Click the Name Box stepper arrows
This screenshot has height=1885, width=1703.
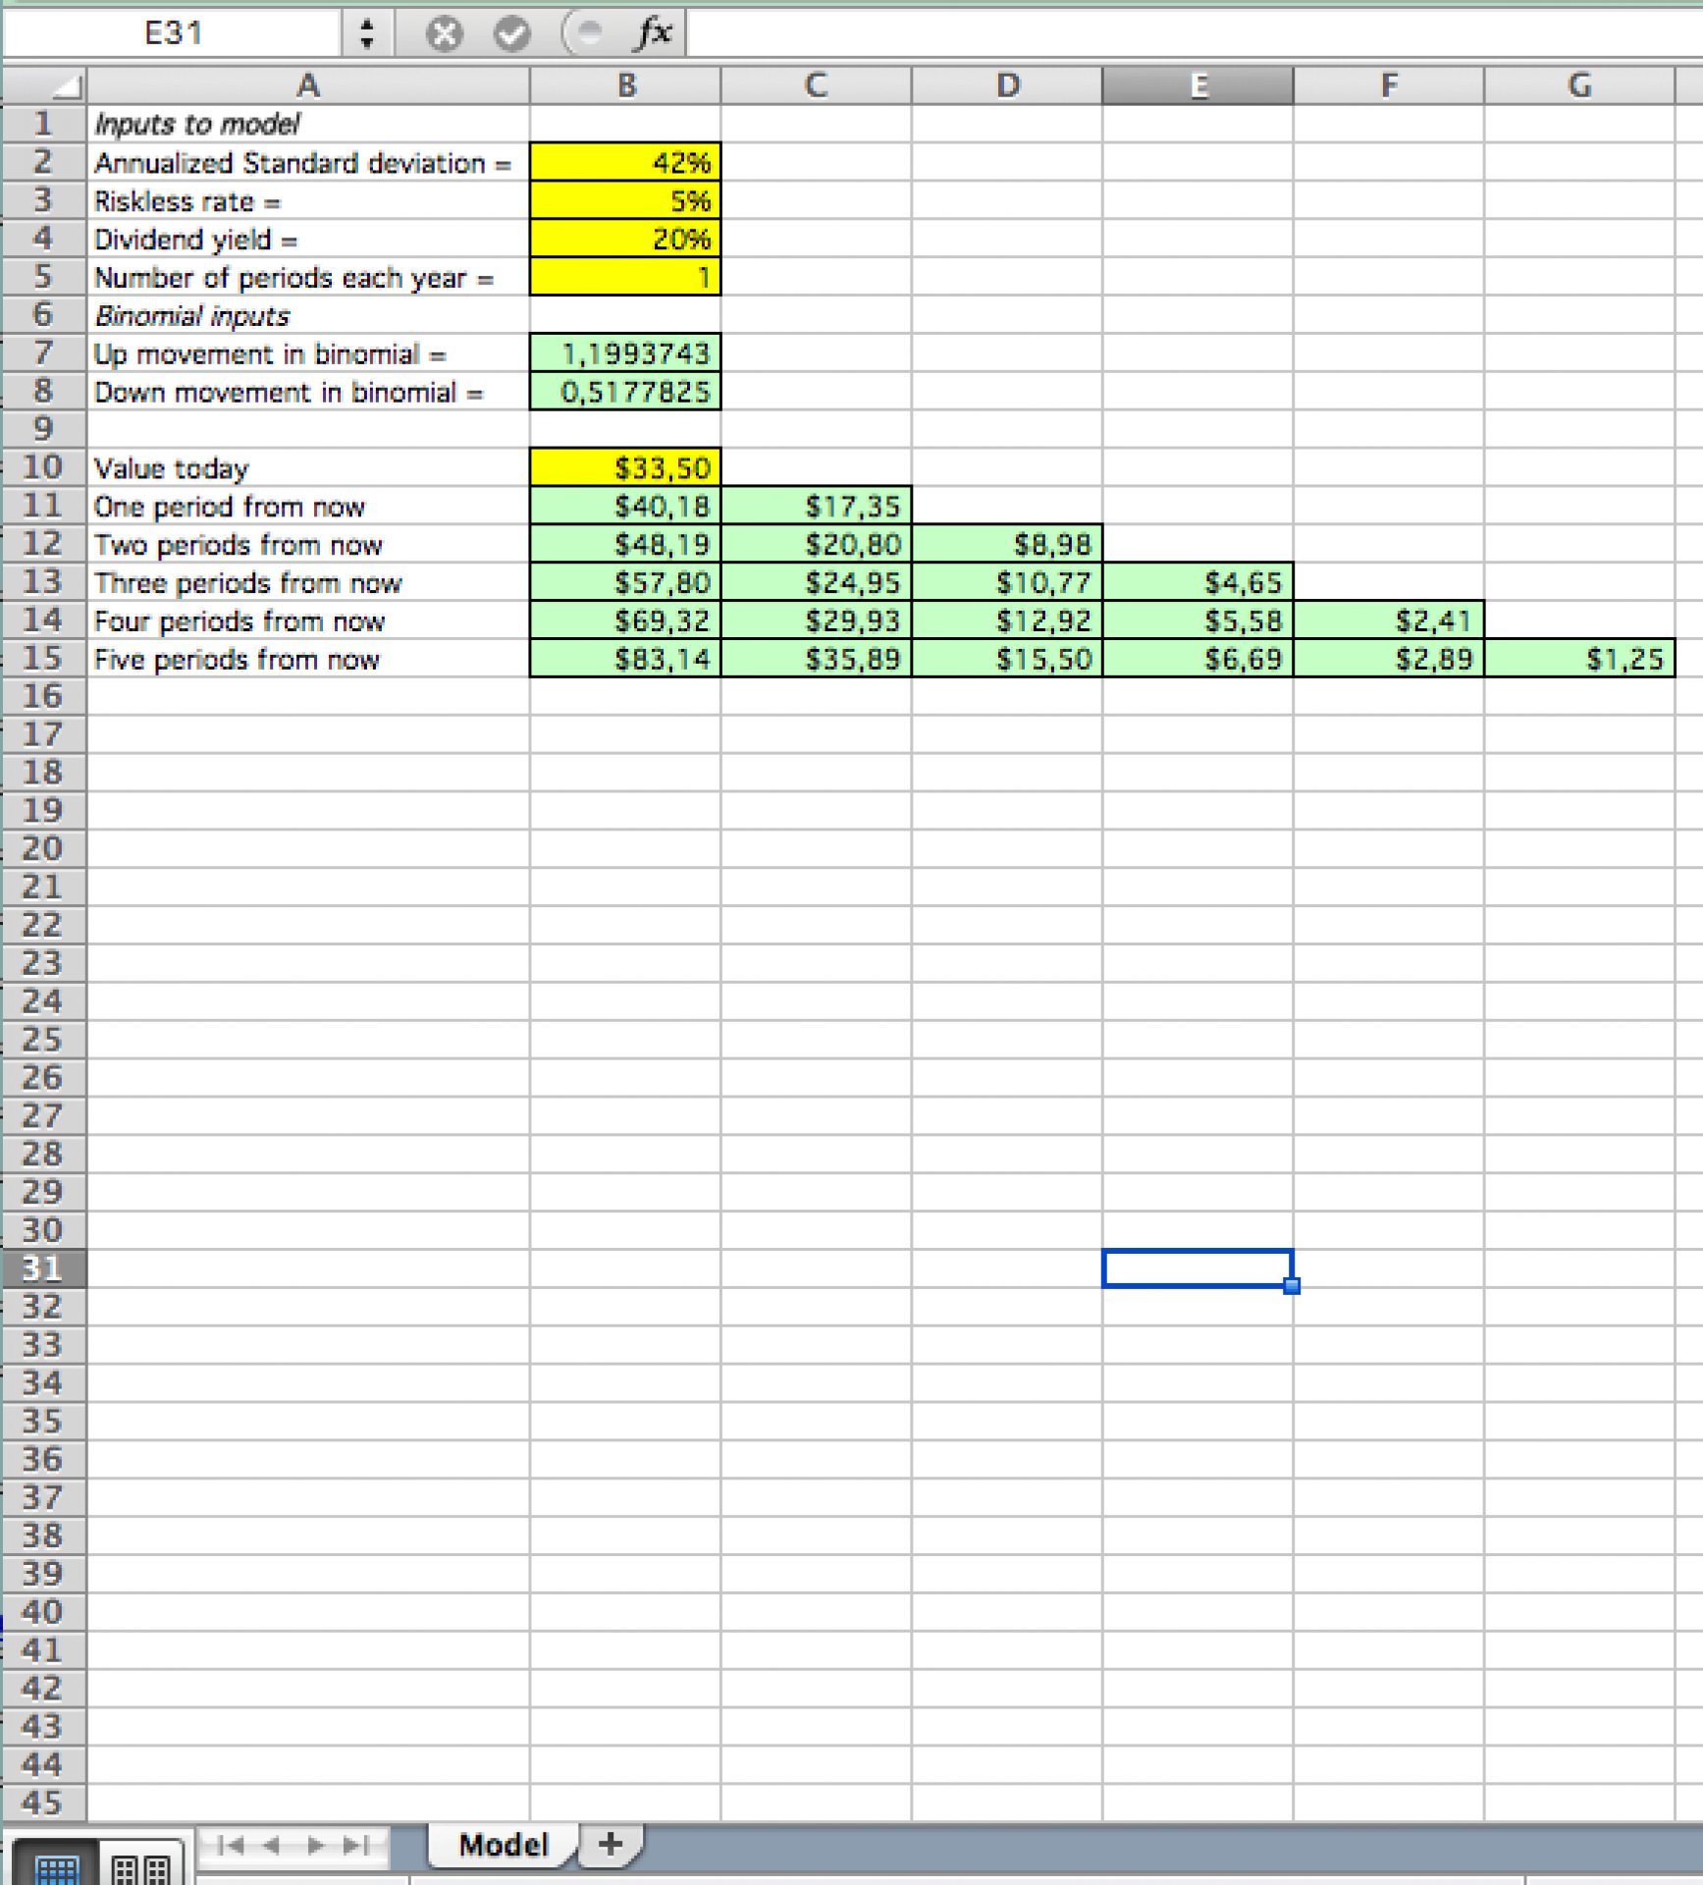pos(367,33)
